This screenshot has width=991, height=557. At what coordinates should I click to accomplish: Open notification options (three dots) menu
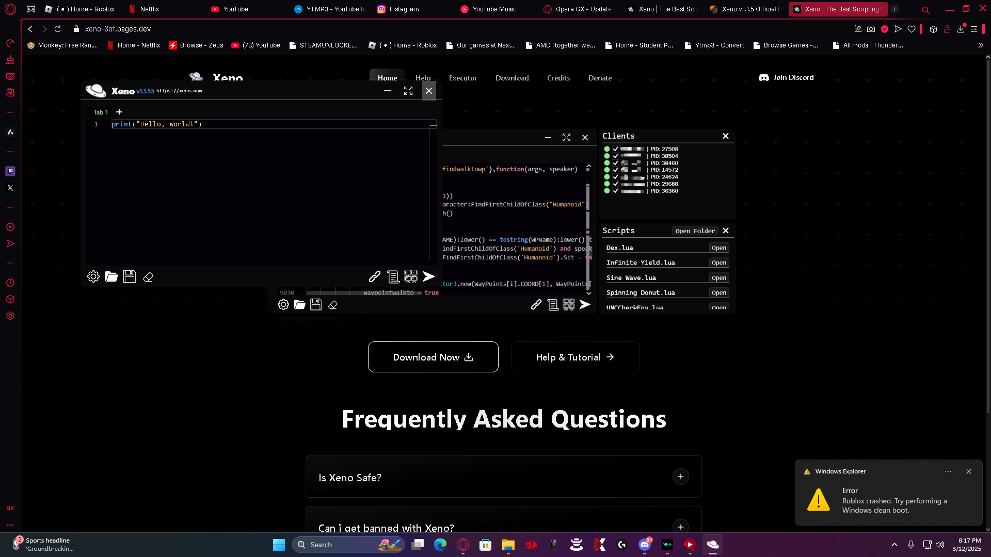(948, 471)
